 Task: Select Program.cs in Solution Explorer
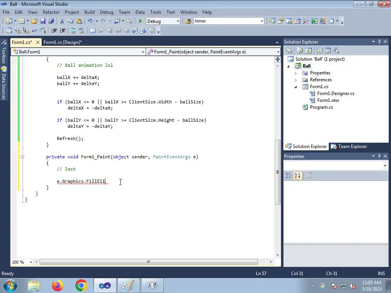click(321, 107)
